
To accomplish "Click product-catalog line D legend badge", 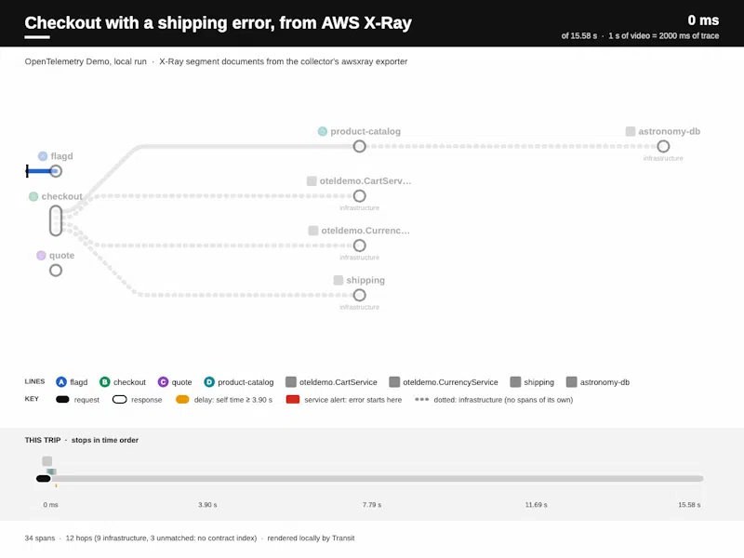I will [x=209, y=382].
